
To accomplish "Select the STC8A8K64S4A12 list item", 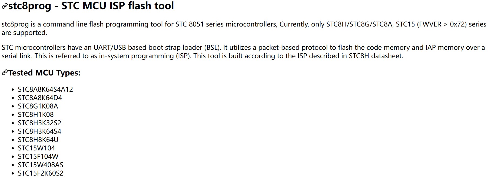I will 45,89.
